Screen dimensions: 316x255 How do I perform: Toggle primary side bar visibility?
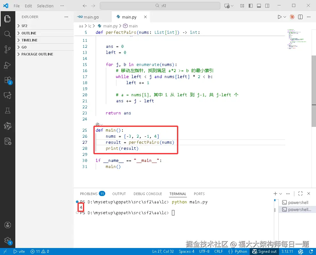(251, 6)
